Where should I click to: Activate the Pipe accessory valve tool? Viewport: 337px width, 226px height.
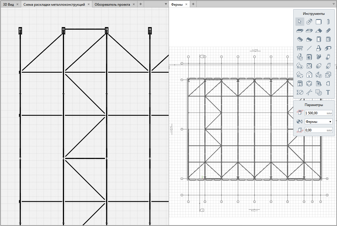click(x=318, y=57)
